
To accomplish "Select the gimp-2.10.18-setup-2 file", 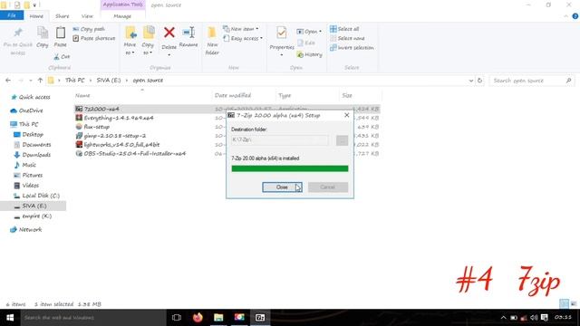I will click(x=114, y=136).
